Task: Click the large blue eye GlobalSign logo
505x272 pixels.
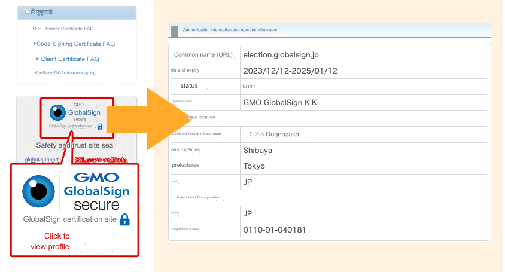Action: [x=39, y=191]
